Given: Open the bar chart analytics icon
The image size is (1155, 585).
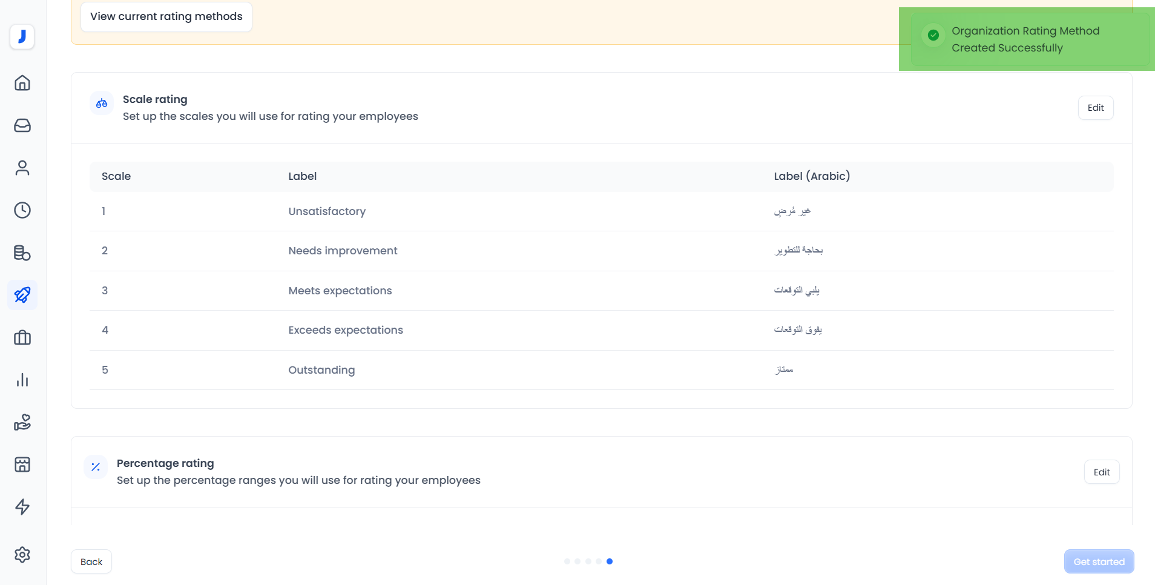Looking at the screenshot, I should [22, 380].
